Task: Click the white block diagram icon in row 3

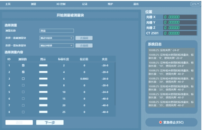Action: point(43,79)
